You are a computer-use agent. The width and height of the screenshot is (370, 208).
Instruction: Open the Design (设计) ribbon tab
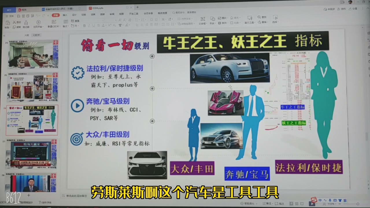point(74,14)
